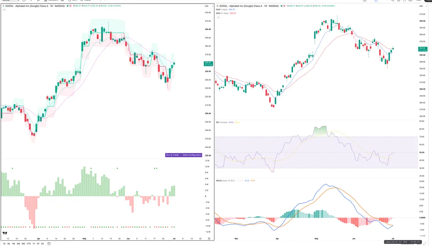Image resolution: width=432 pixels, height=246 pixels.
Task: Click the 10 M volume scale label
Action: pos(207,167)
